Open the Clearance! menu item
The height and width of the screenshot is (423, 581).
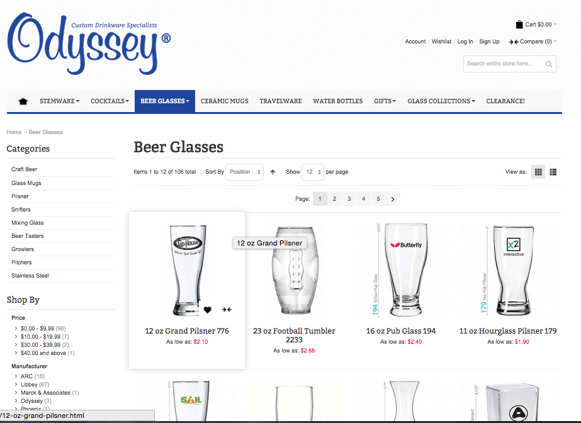click(505, 101)
